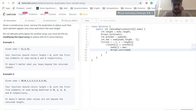Click the side tab on editor right edge

pos(194,47)
